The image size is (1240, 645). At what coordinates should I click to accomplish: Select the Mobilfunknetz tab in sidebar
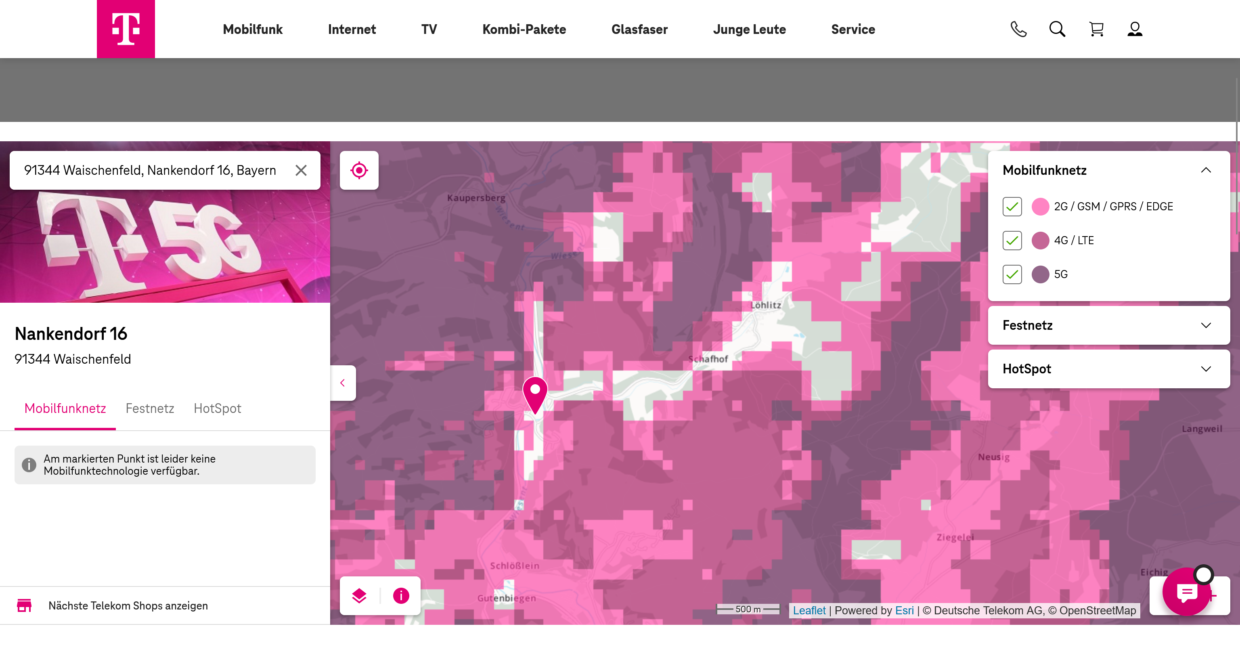[65, 408]
